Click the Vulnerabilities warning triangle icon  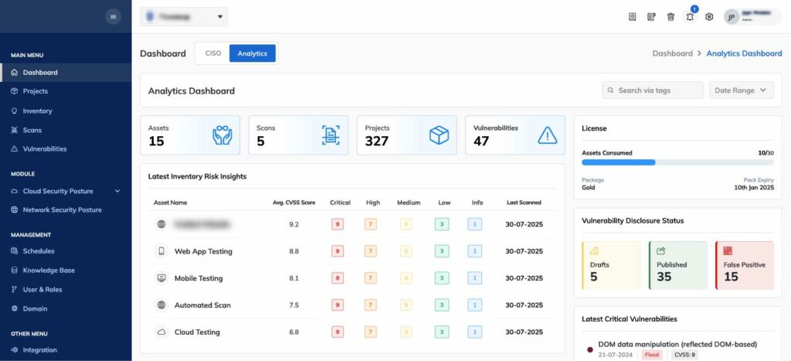pyautogui.click(x=547, y=135)
